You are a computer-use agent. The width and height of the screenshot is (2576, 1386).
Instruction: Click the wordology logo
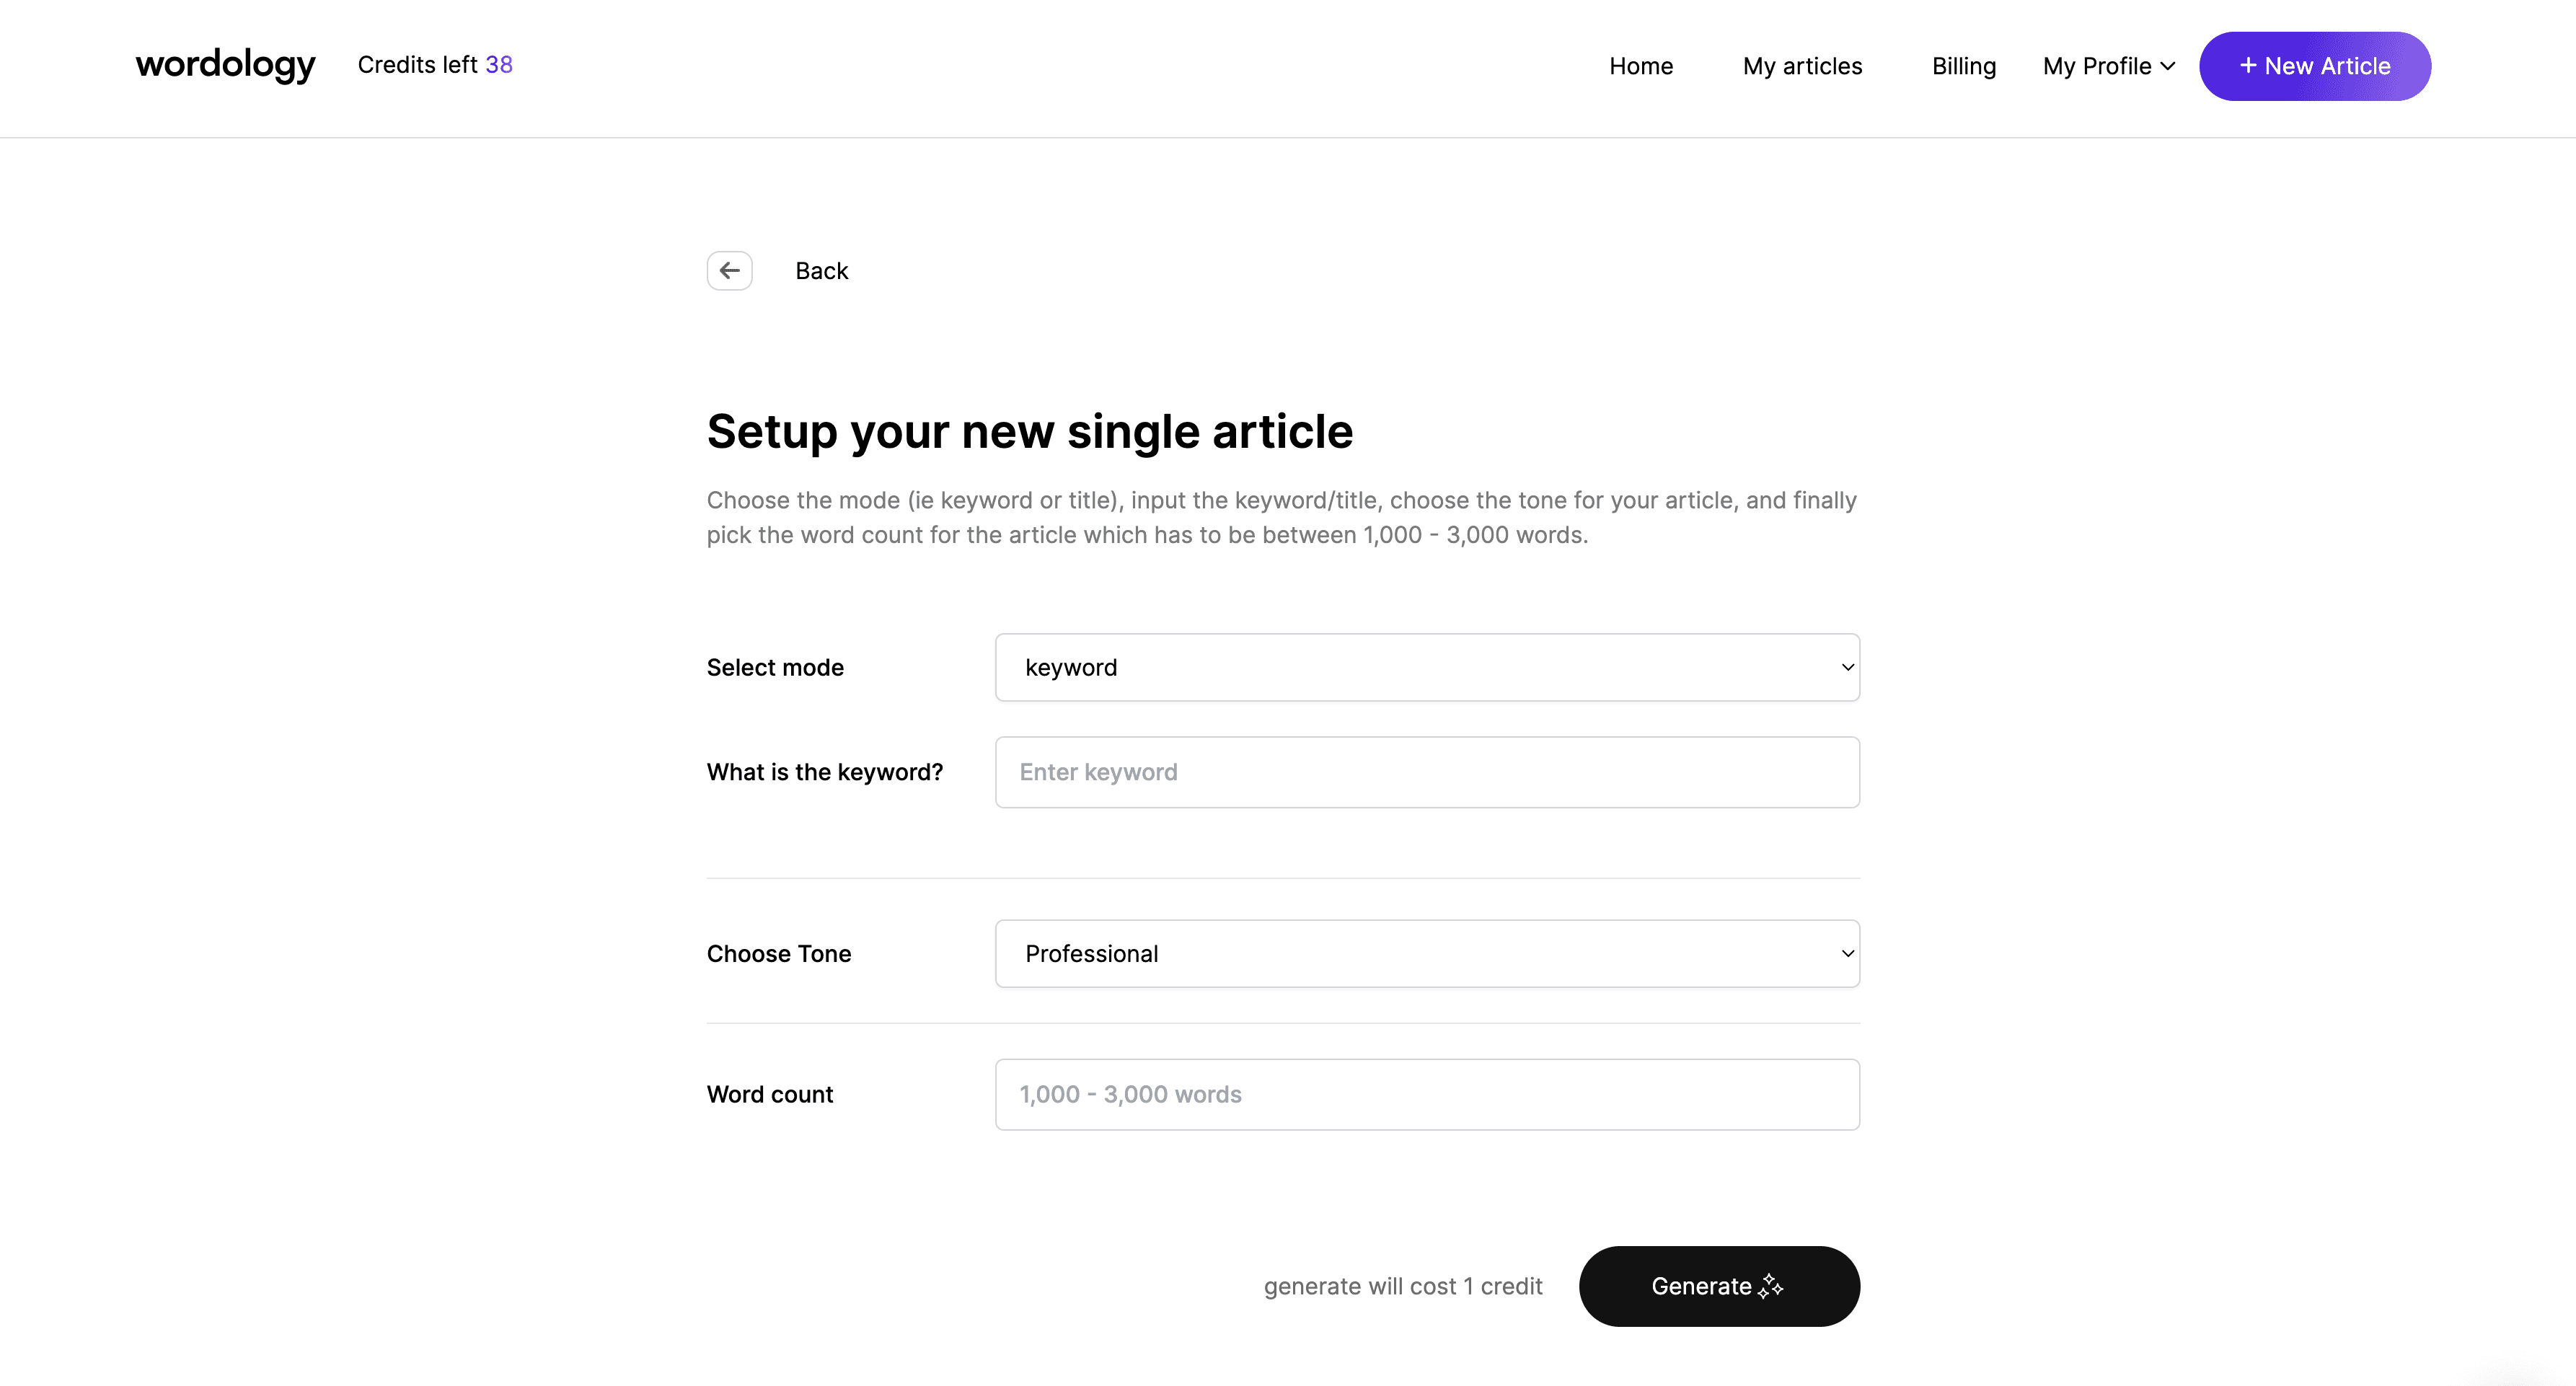[225, 65]
